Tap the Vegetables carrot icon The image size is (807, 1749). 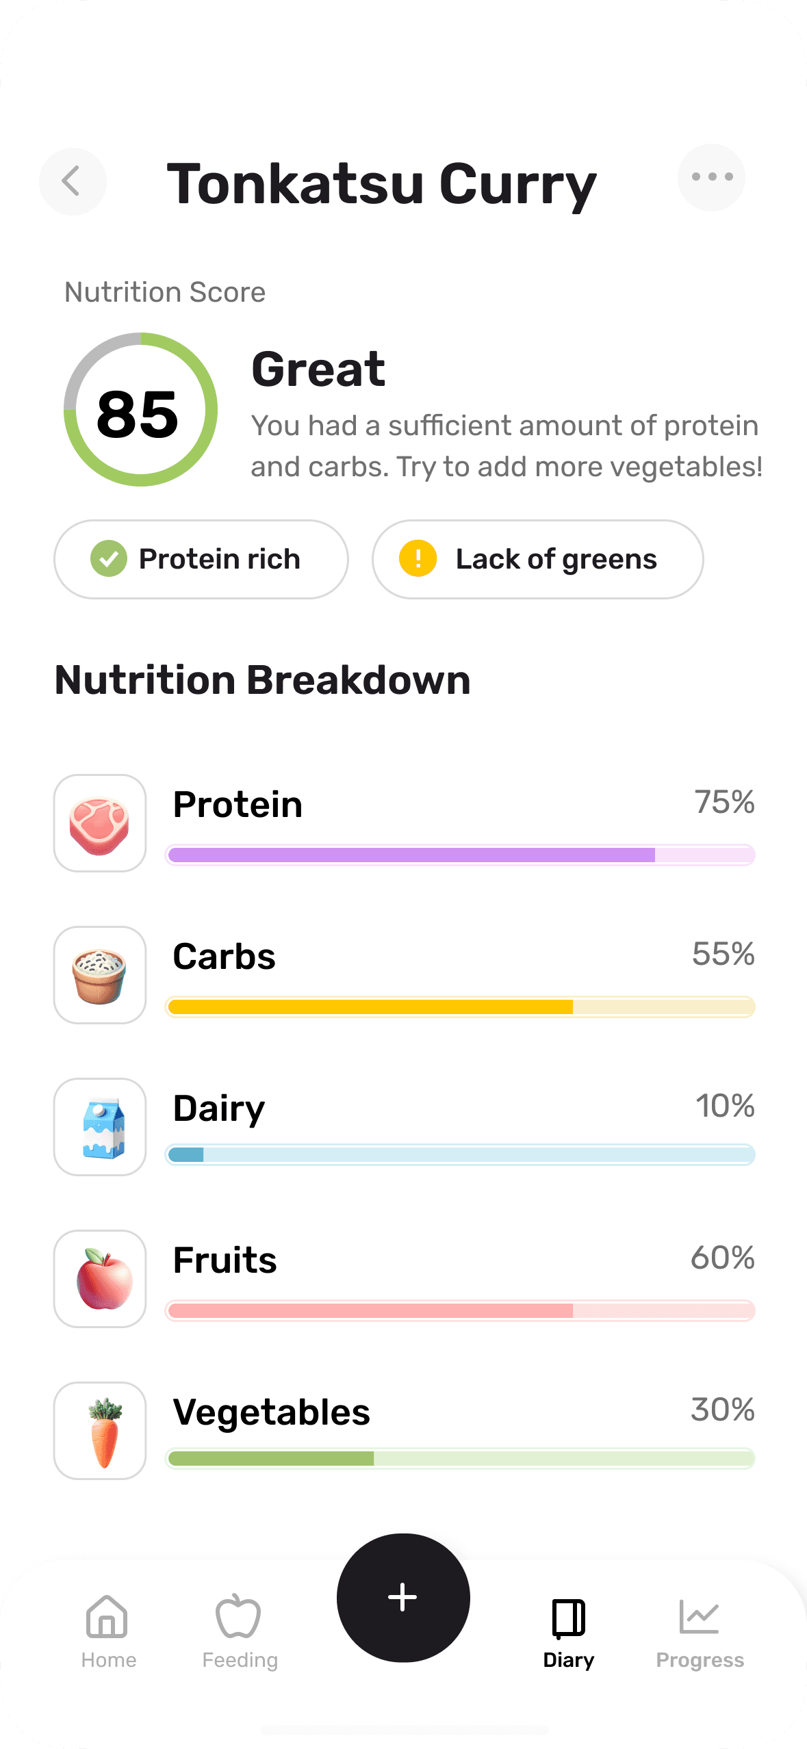tap(100, 1431)
